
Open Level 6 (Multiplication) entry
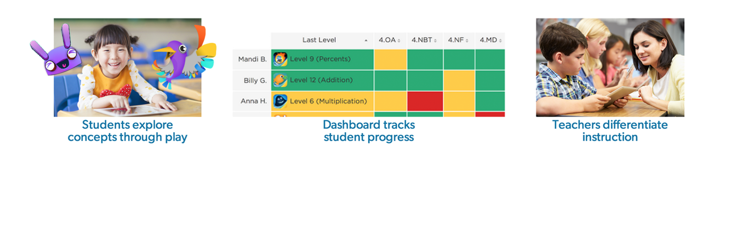pyautogui.click(x=328, y=101)
